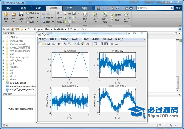Click the 查找 (Find) magnifier button
The width and height of the screenshot is (184, 129).
pos(47,22)
